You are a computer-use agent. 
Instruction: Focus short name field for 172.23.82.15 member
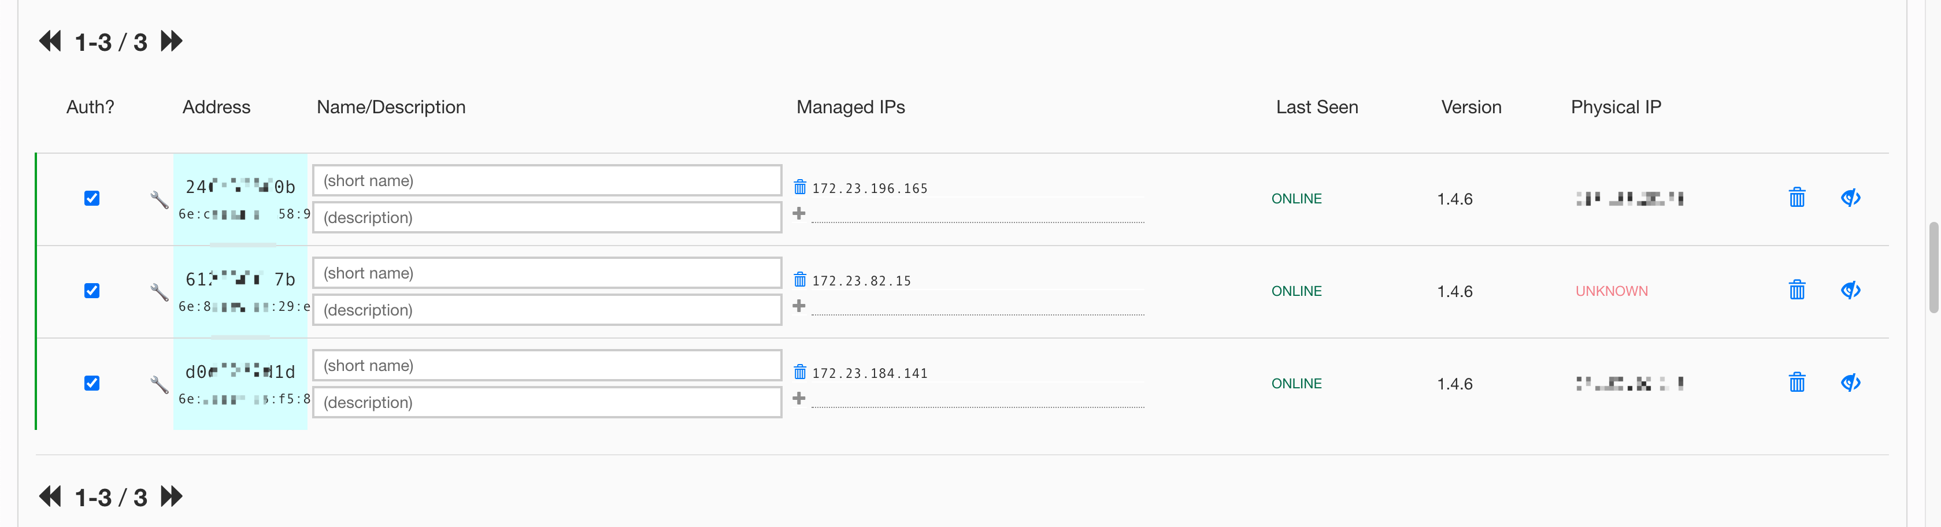pyautogui.click(x=546, y=273)
